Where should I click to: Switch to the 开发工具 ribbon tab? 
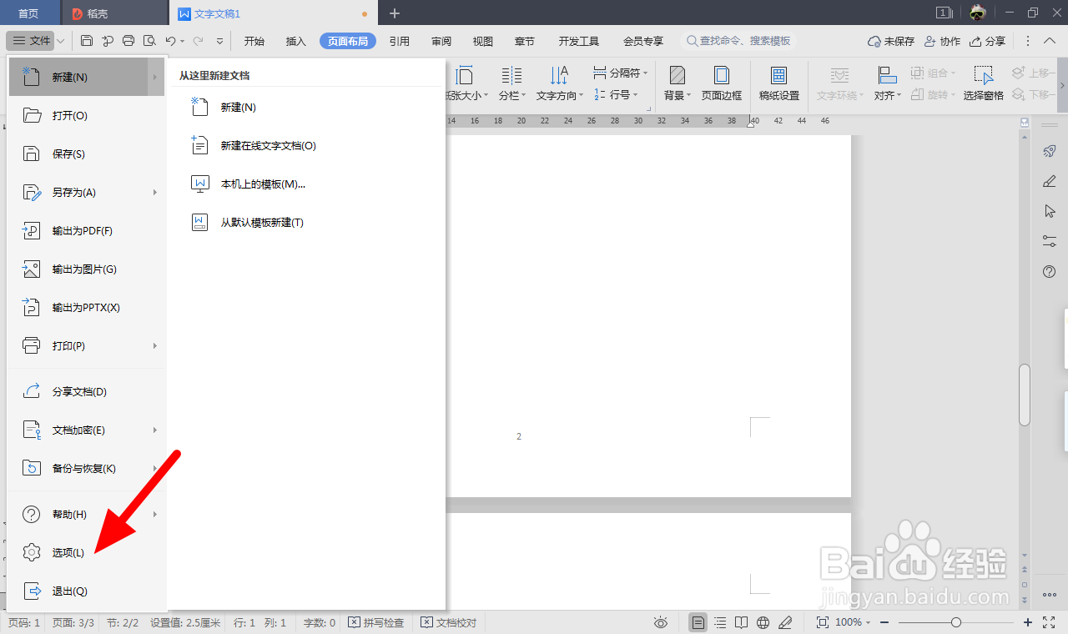579,41
